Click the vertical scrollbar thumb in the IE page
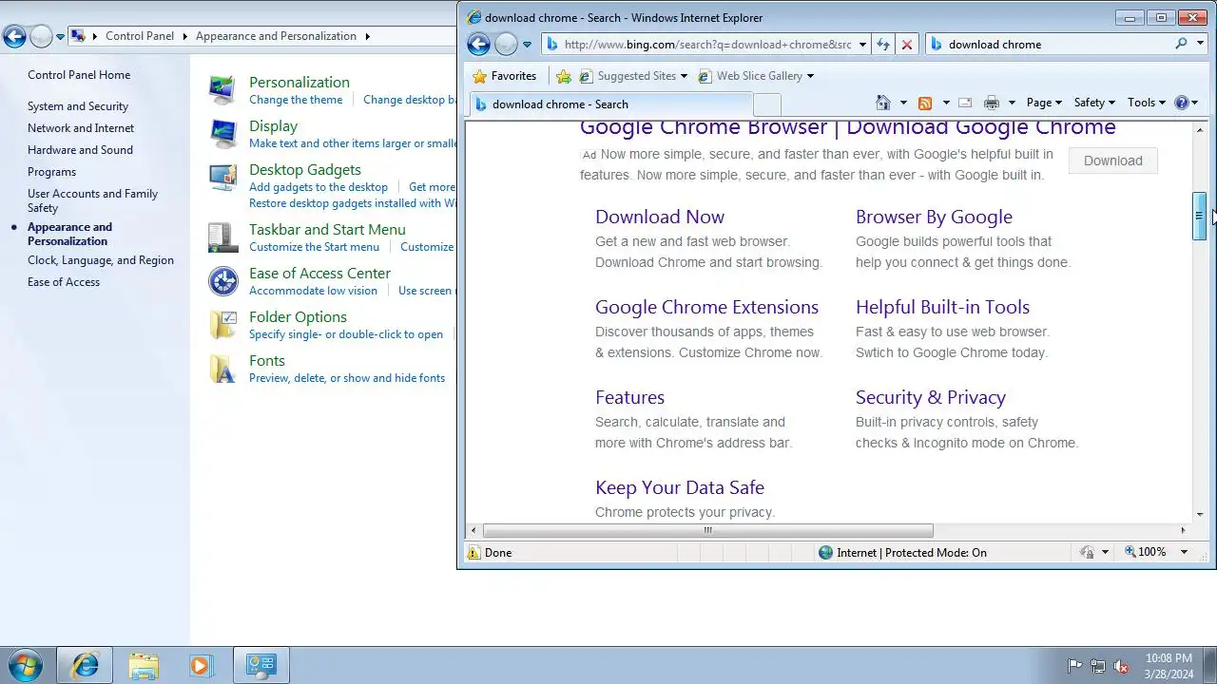 (1200, 216)
